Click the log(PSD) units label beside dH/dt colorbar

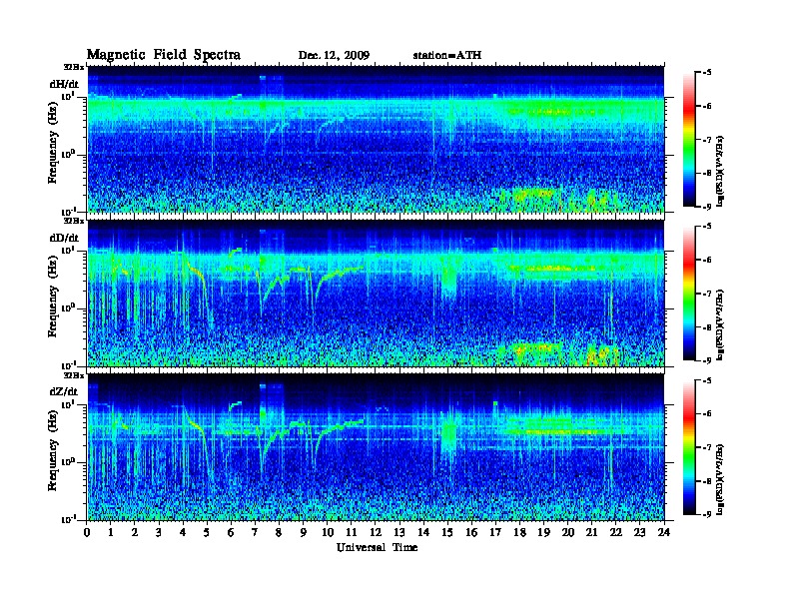720,171
